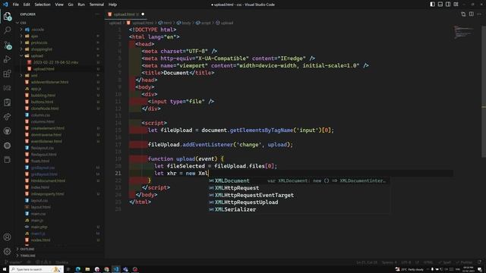Open the Extensions view
The height and width of the screenshot is (273, 486).
pos(7,74)
